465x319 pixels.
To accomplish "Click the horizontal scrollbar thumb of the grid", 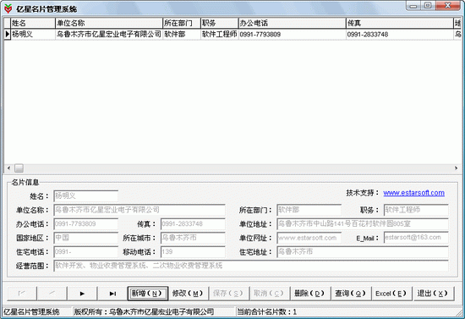I will tap(19, 168).
